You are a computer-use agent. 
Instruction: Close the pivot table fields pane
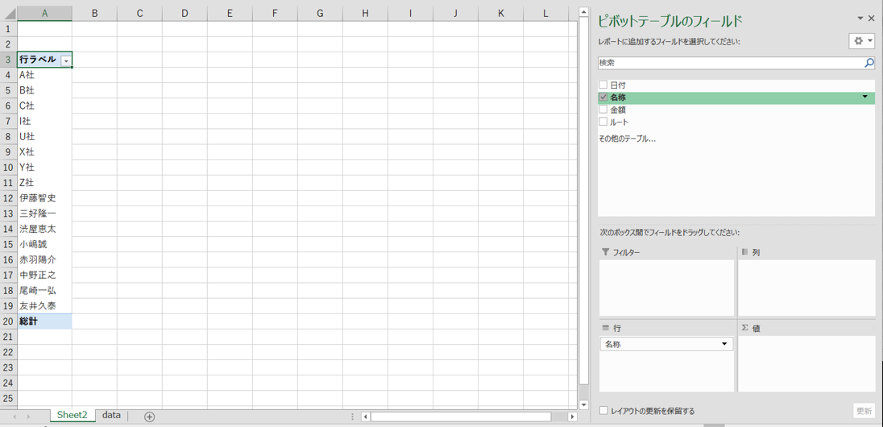pos(873,19)
